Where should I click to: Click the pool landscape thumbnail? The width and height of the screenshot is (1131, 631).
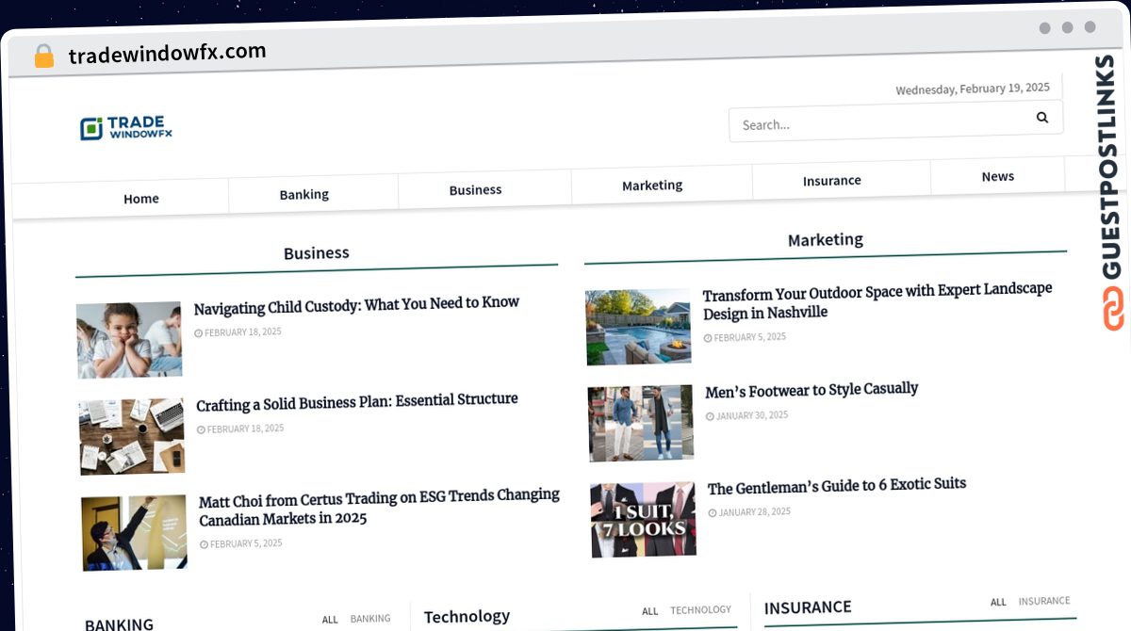pos(638,327)
